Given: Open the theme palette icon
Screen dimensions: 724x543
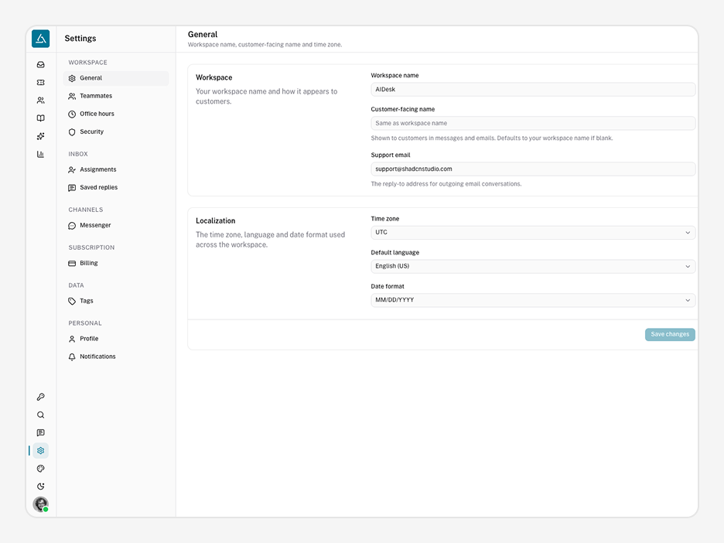Looking at the screenshot, I should (41, 469).
